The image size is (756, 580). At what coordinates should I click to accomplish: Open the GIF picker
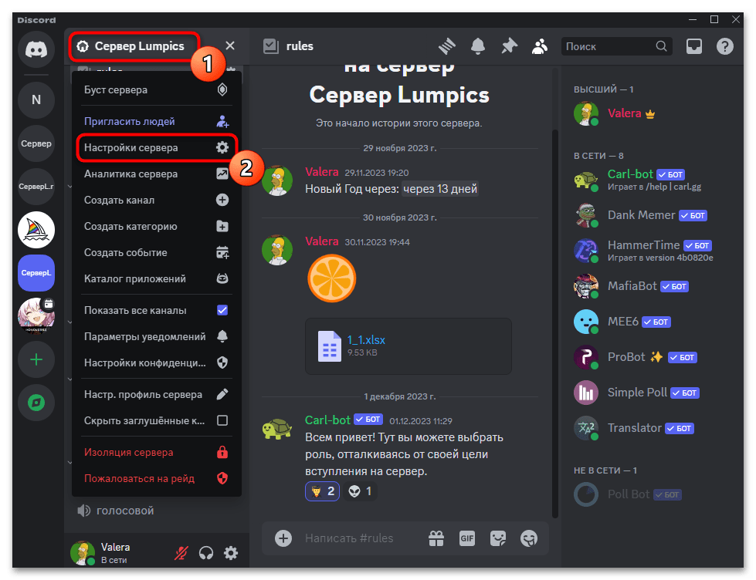point(466,538)
